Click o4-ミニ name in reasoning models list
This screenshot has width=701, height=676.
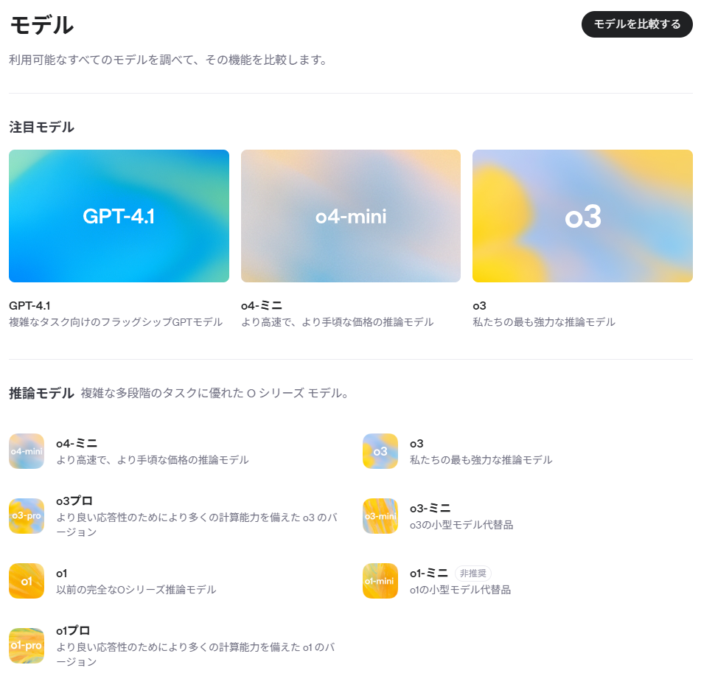click(77, 444)
